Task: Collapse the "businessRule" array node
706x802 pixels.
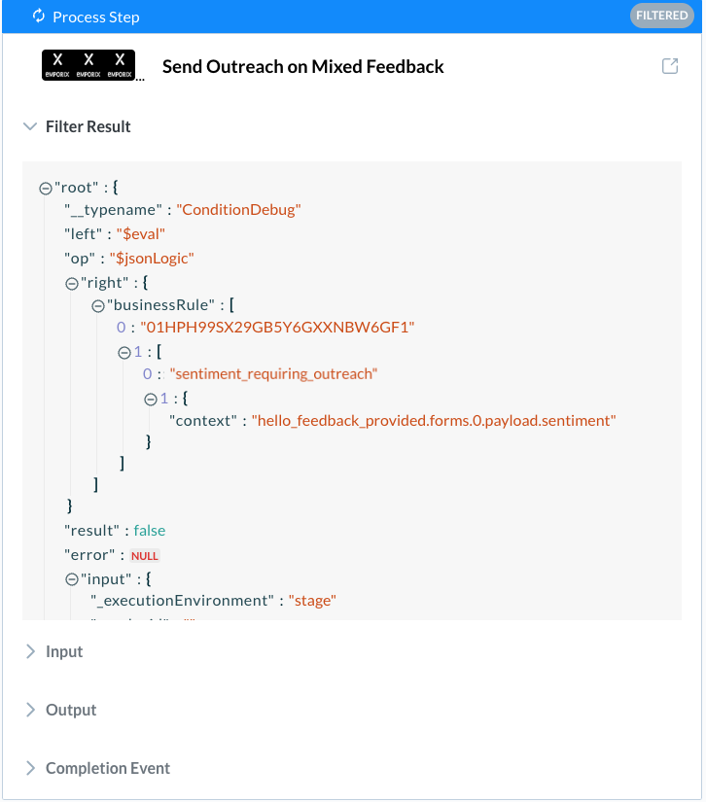Action: (97, 306)
